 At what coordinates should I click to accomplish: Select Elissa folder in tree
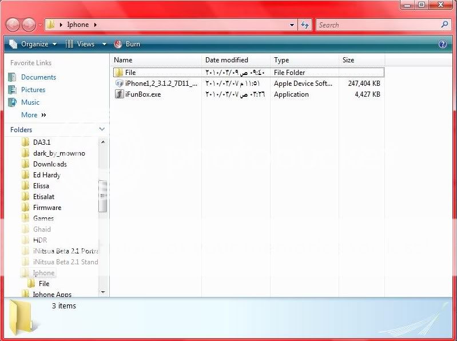[41, 186]
